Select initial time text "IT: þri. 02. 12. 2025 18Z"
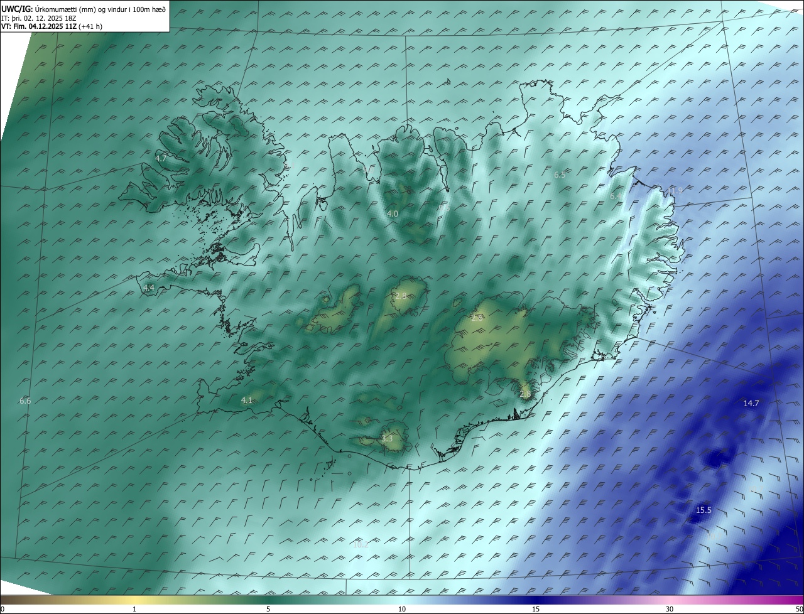Screen dimensions: 804x614 [x=39, y=18]
